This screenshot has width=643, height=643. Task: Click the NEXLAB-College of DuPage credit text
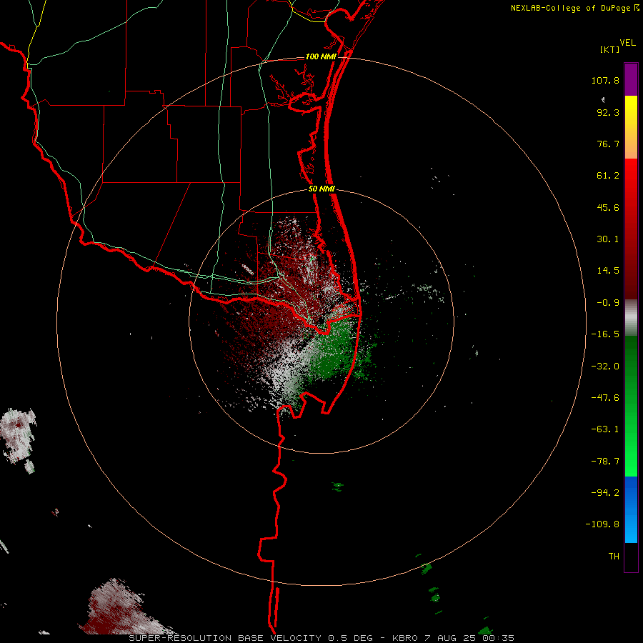[570, 8]
